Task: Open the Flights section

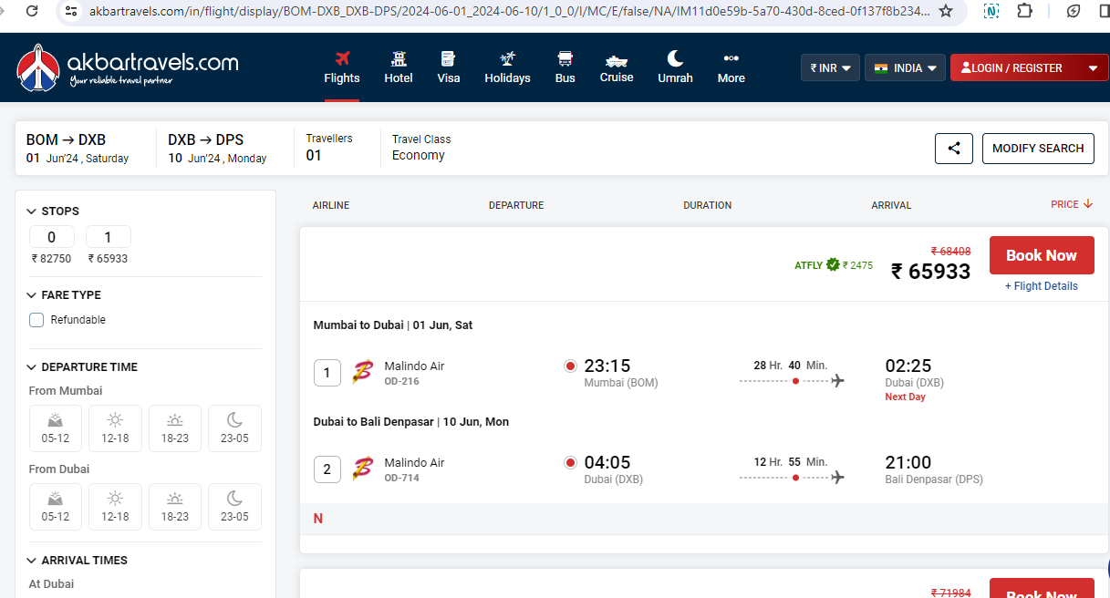Action: (342, 67)
